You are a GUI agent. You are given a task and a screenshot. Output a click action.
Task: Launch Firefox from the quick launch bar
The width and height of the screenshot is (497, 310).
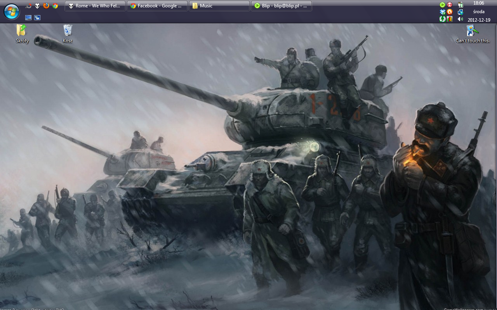pyautogui.click(x=46, y=6)
